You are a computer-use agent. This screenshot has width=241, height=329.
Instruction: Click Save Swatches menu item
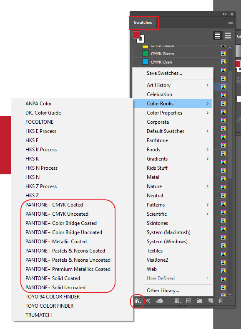pyautogui.click(x=173, y=73)
